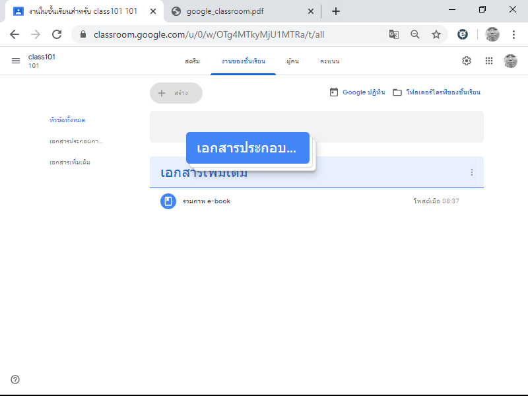Image resolution: width=528 pixels, height=396 pixels.
Task: Open a new browser tab
Action: click(x=336, y=11)
